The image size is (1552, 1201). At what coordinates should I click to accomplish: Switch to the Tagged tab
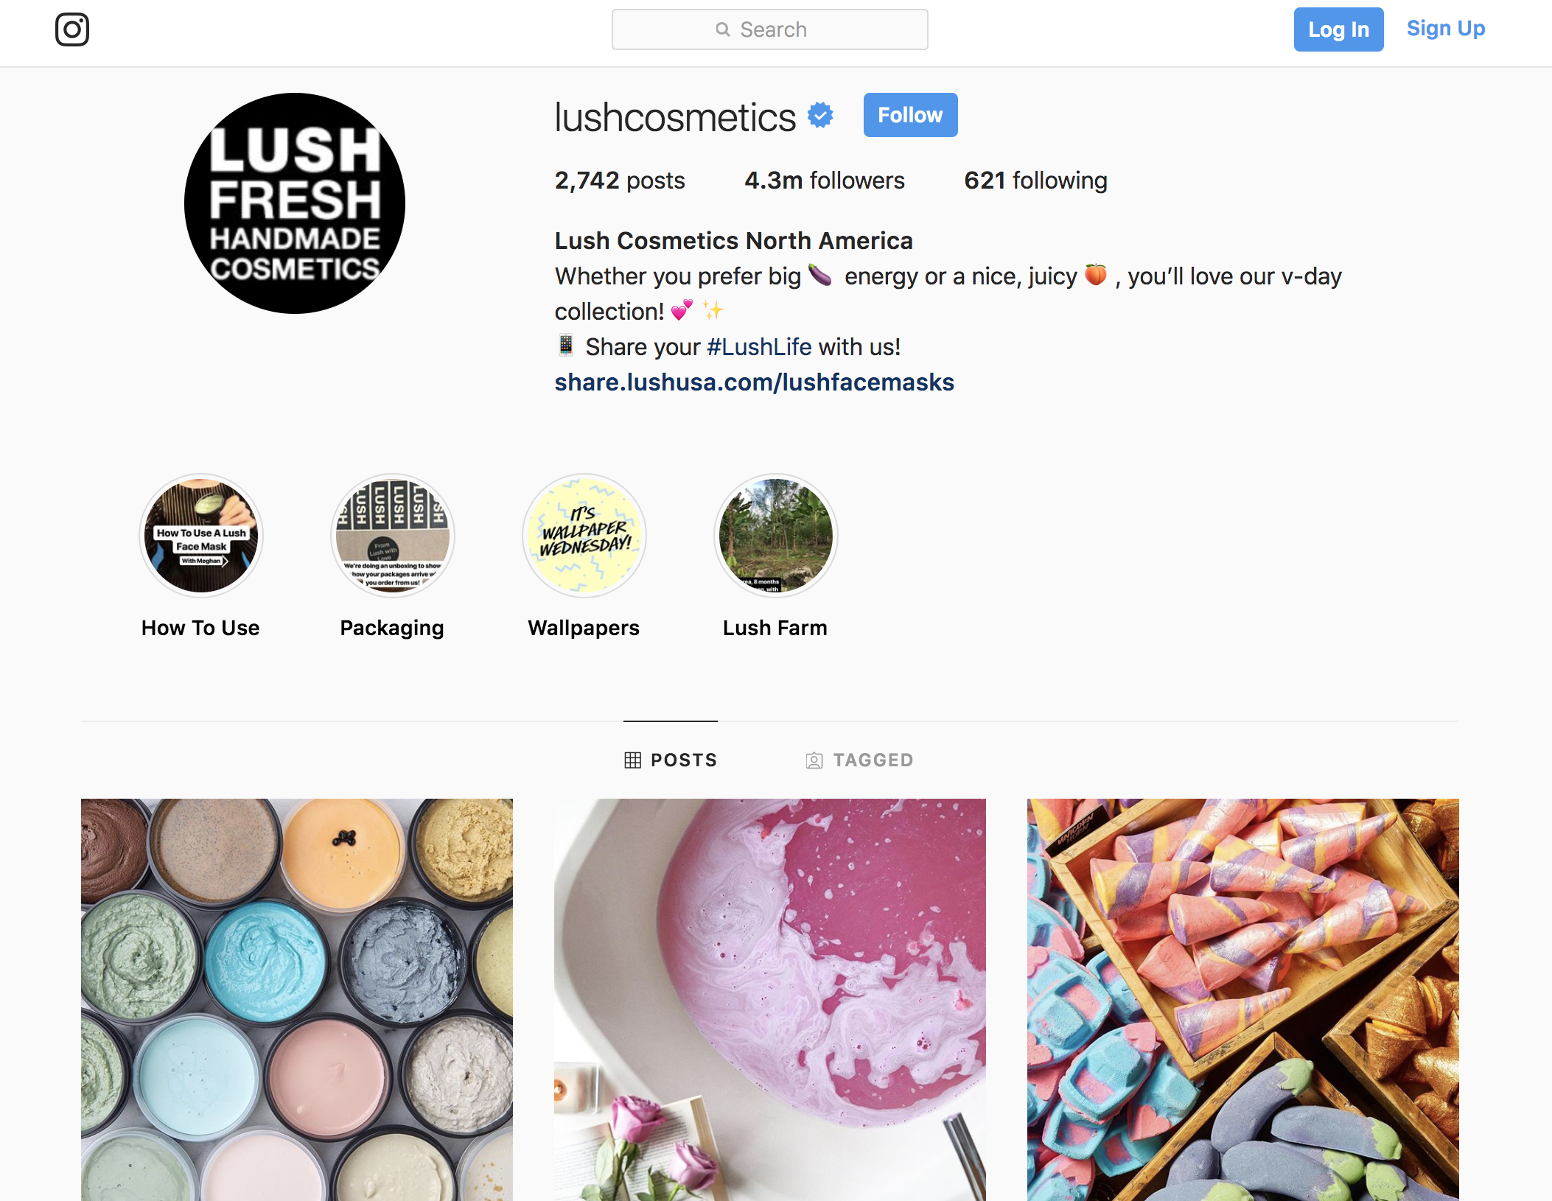tap(859, 760)
